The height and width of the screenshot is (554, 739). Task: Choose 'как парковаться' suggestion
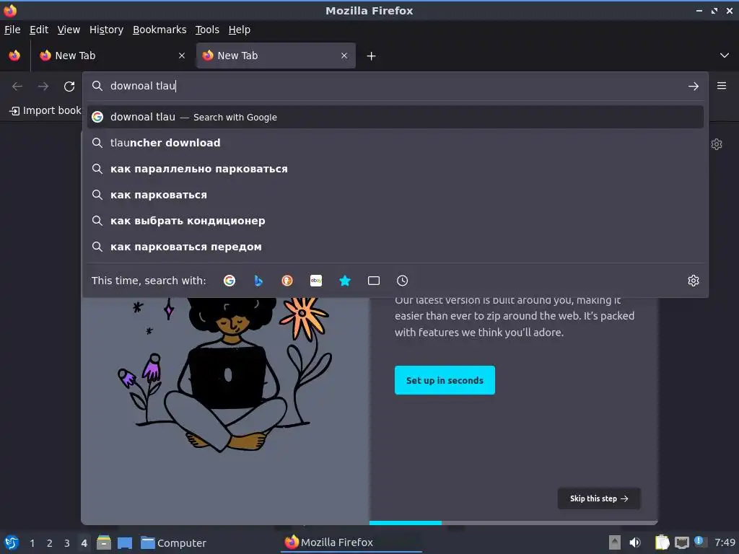pyautogui.click(x=395, y=195)
